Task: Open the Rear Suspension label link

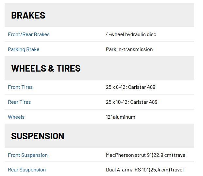Action: tap(27, 170)
